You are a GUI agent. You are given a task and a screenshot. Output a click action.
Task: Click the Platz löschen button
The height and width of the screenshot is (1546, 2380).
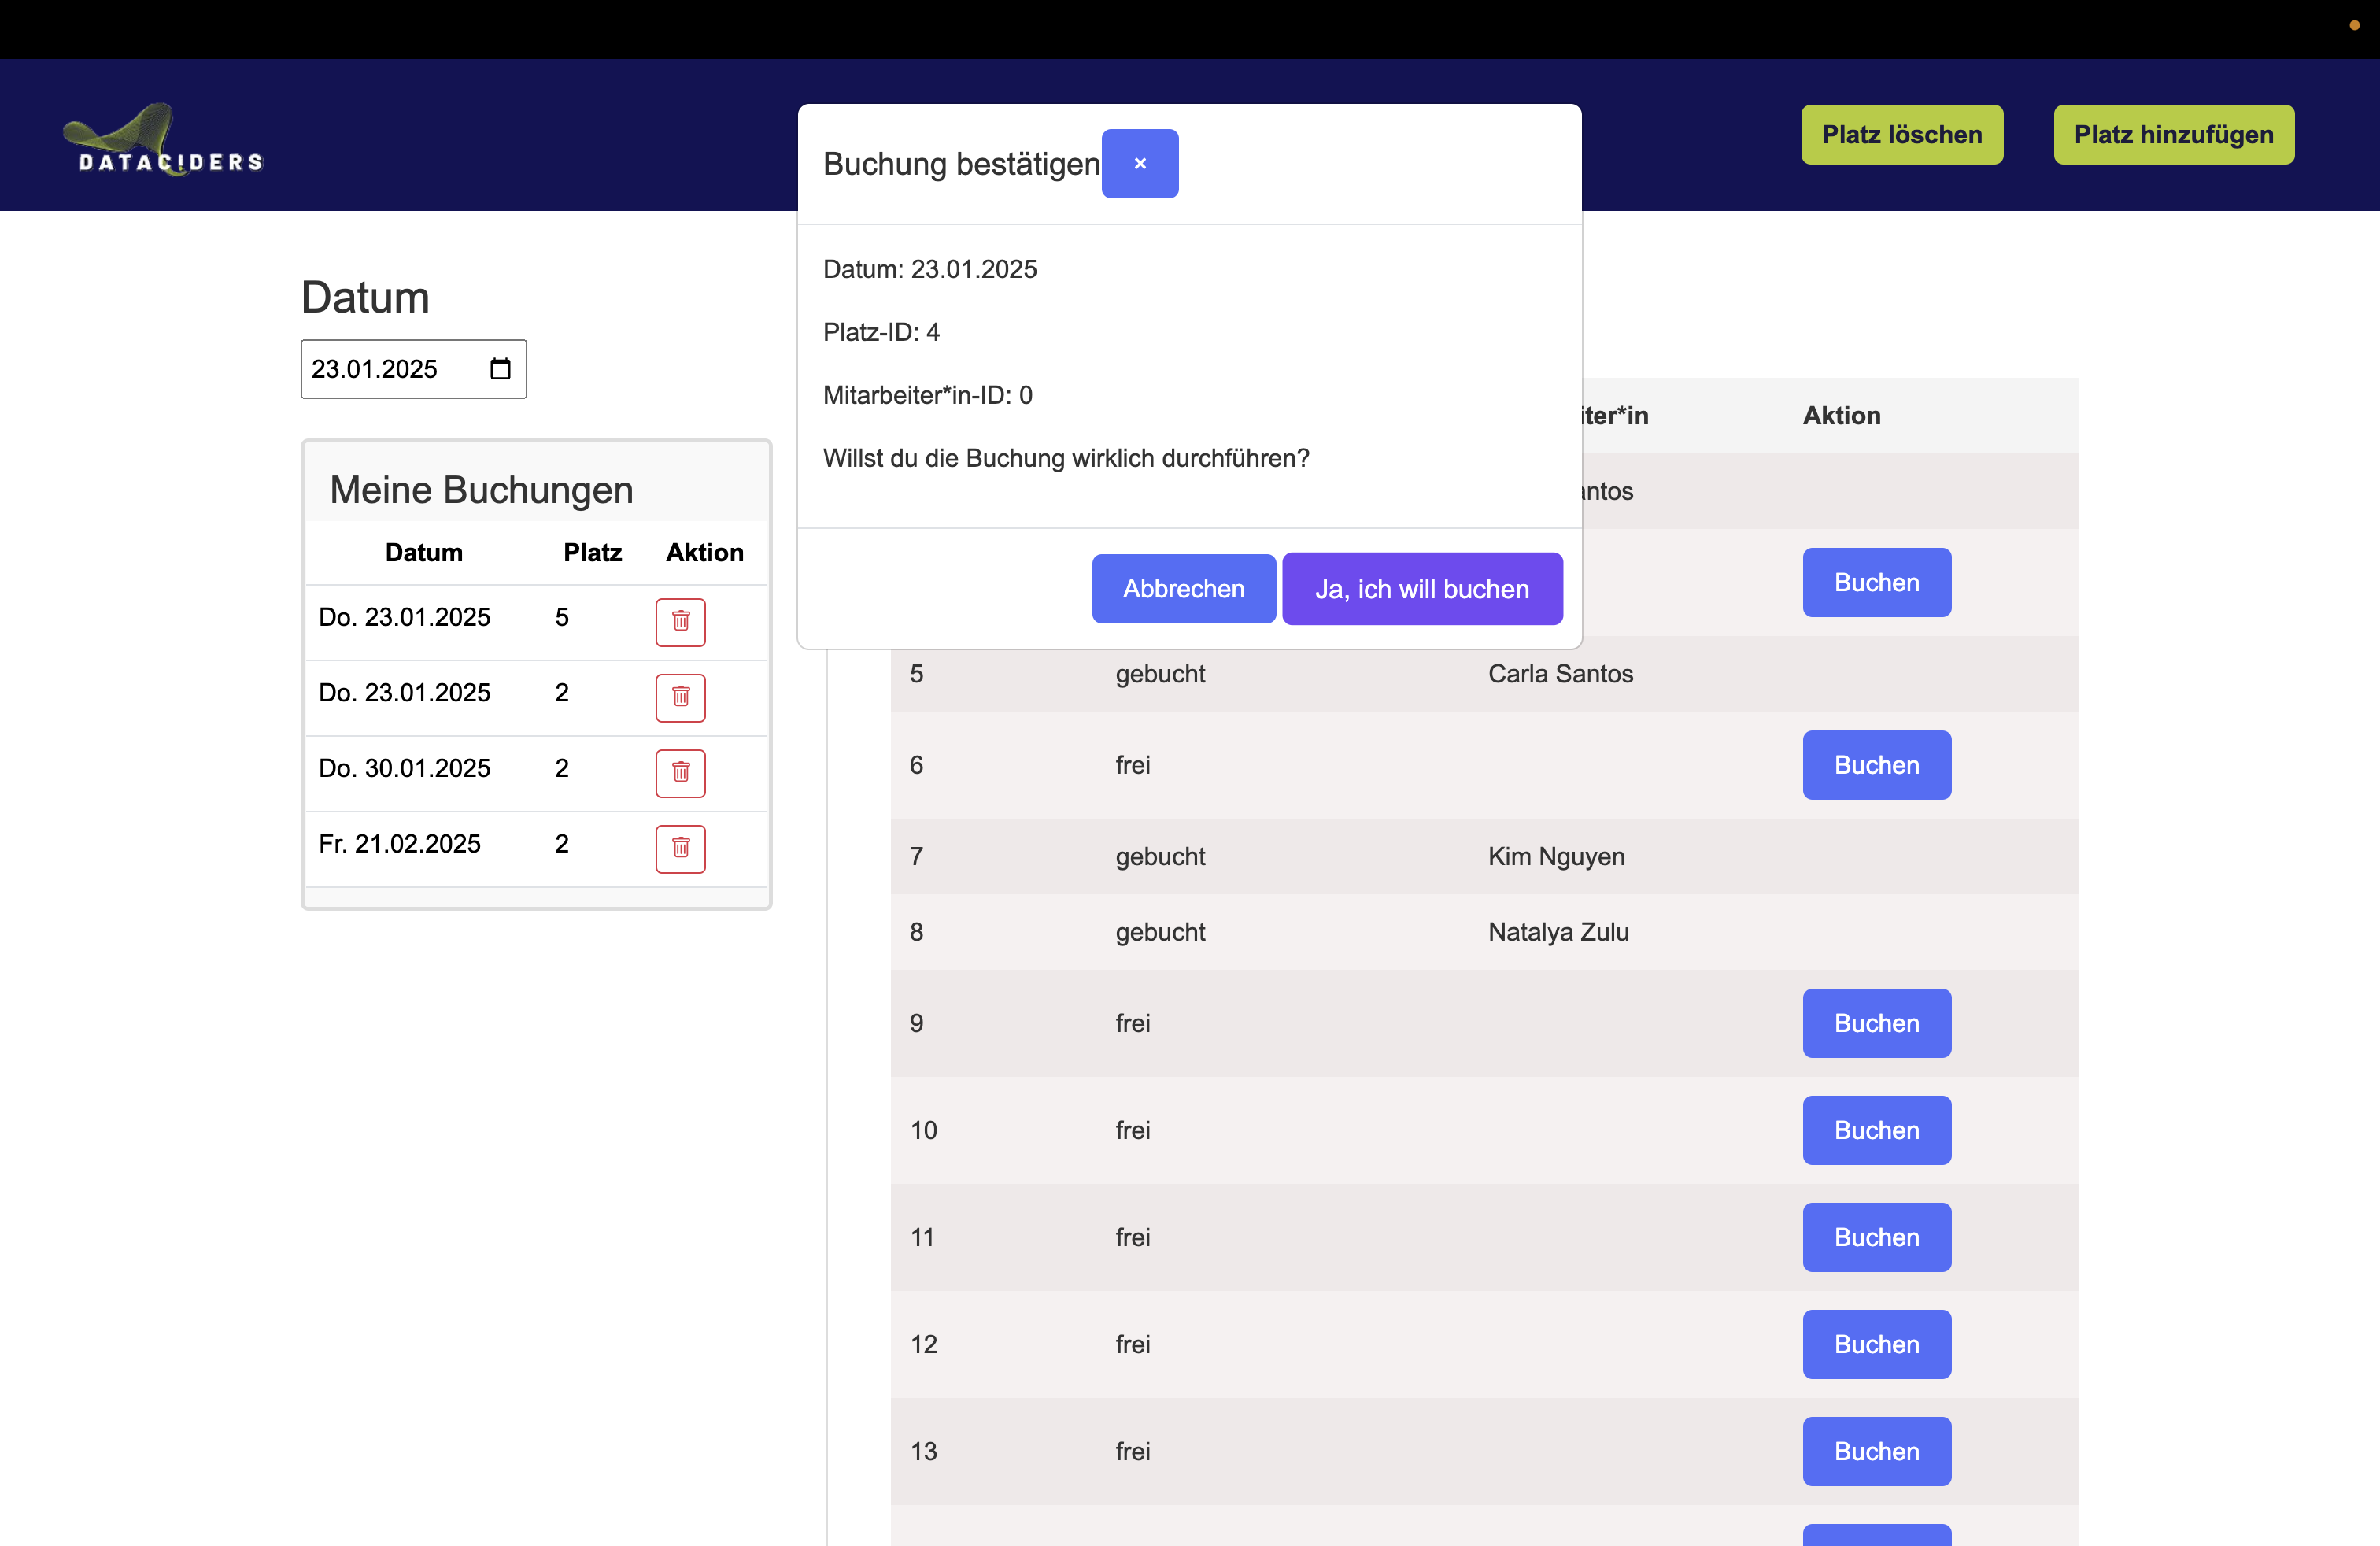(x=1902, y=134)
